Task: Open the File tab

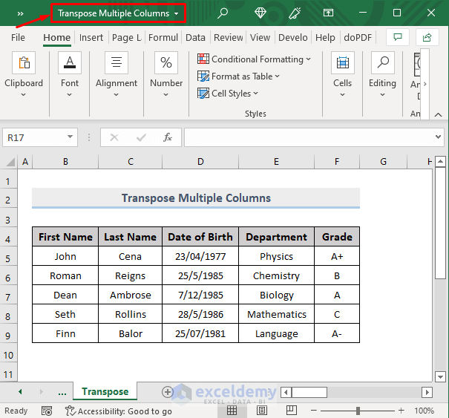Action: pos(18,38)
